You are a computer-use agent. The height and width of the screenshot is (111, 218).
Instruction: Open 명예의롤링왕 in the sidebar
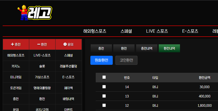coord(42,88)
